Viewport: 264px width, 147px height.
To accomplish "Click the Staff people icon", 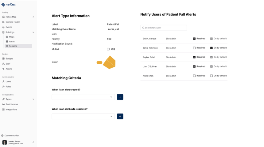I will point(3,64).
